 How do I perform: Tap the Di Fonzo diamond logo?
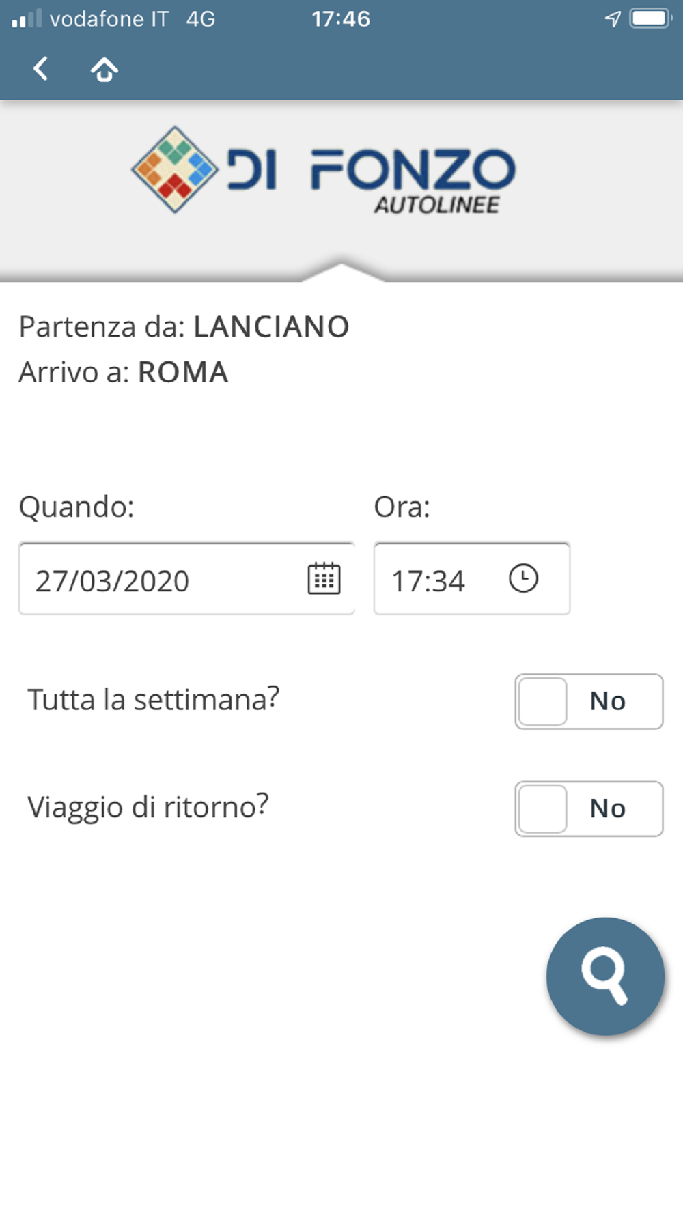[x=175, y=169]
